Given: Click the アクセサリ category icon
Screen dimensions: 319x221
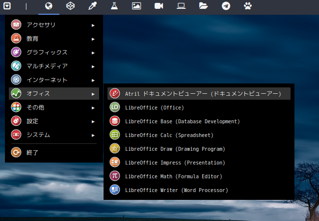Looking at the screenshot, I should pos(16,25).
